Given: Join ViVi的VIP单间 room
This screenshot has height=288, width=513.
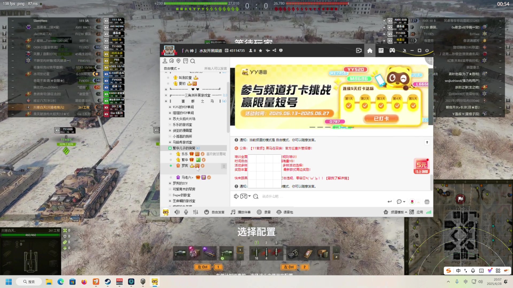Looking at the screenshot, I should tap(183, 107).
